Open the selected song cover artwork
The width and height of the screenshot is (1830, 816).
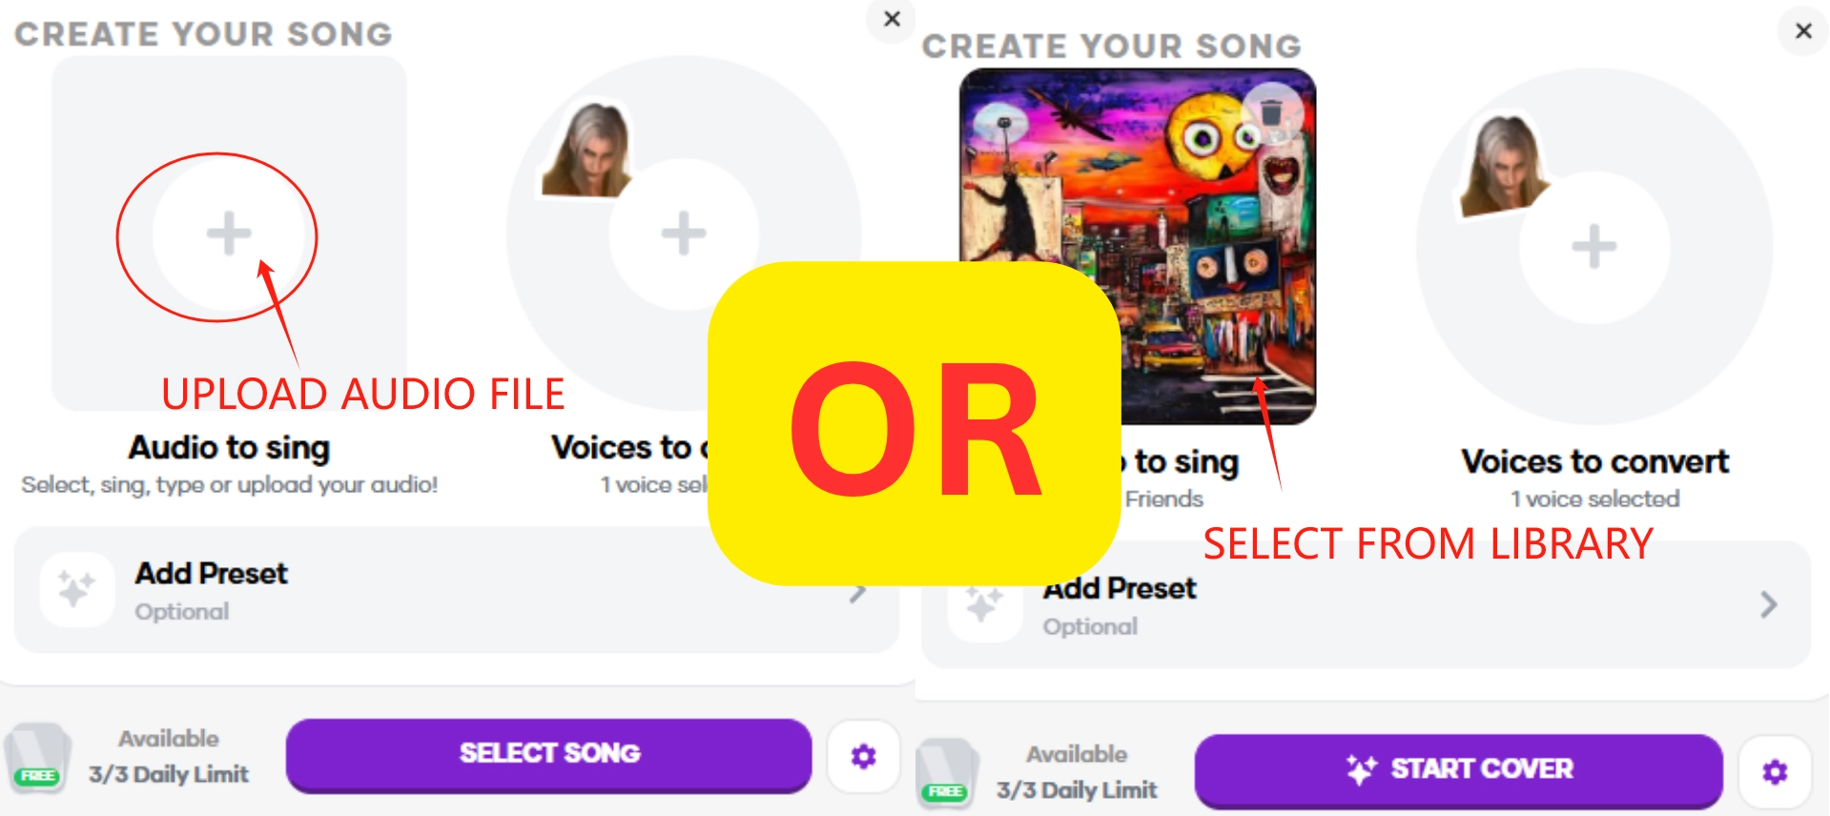tap(1137, 246)
